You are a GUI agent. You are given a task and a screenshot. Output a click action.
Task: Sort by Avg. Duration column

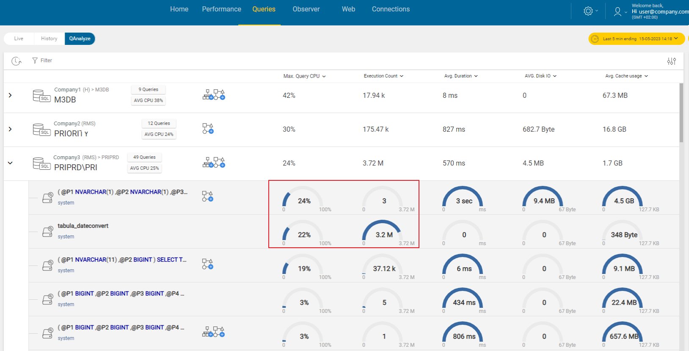click(461, 76)
